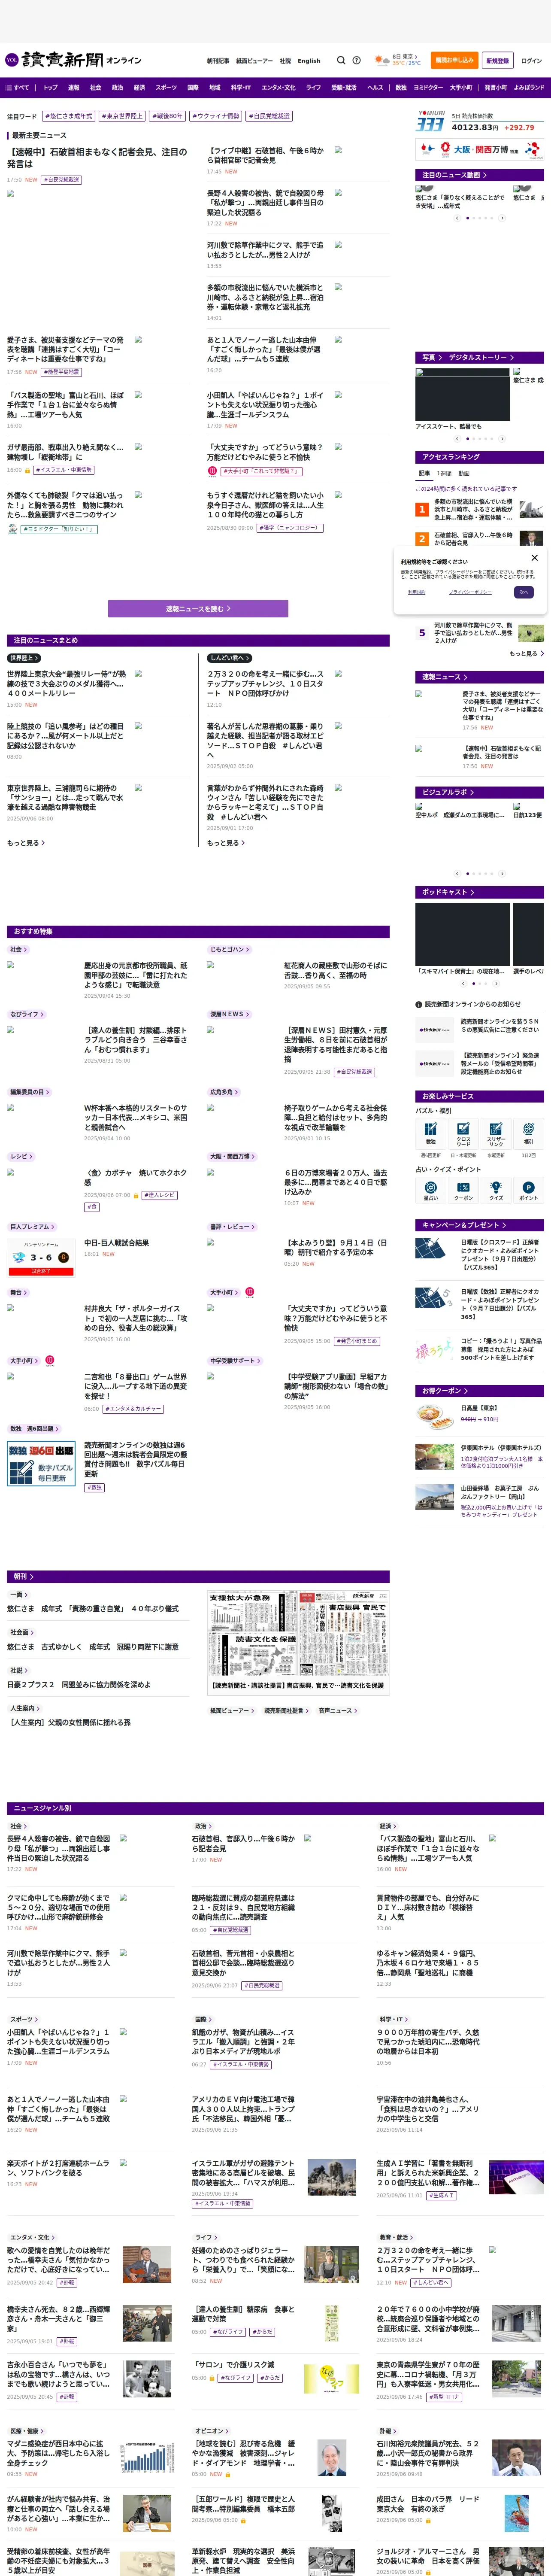Click the Yomiuri Shimbun Online logo
This screenshot has width=551, height=2576.
click(72, 60)
